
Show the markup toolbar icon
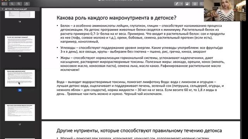tap(195, 4)
